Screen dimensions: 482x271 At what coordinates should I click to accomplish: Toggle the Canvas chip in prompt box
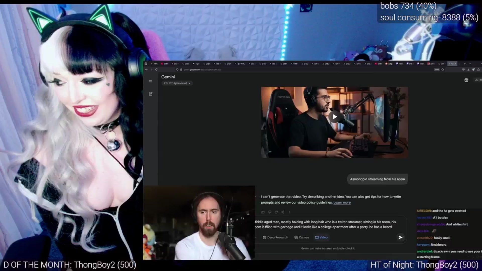(302, 237)
